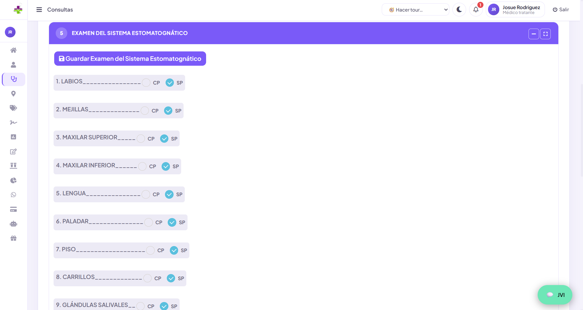This screenshot has height=310, width=583.
Task: Open the credit card payments icon in sidebar
Action: tap(13, 209)
